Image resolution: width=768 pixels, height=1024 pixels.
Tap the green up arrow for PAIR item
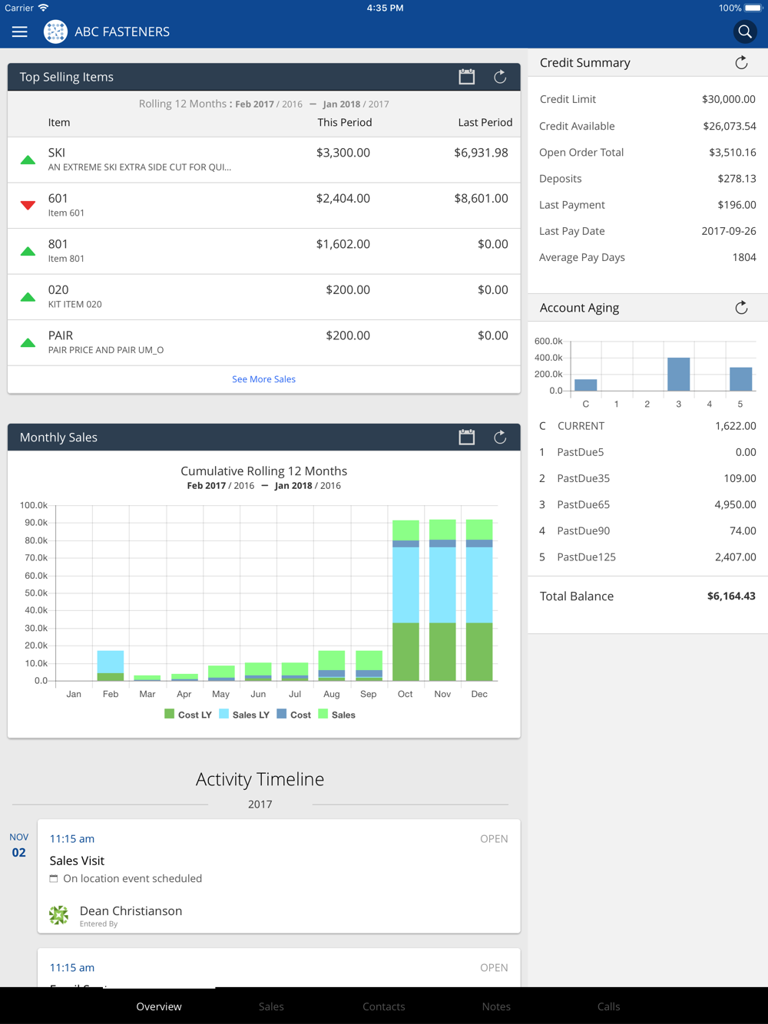click(28, 342)
